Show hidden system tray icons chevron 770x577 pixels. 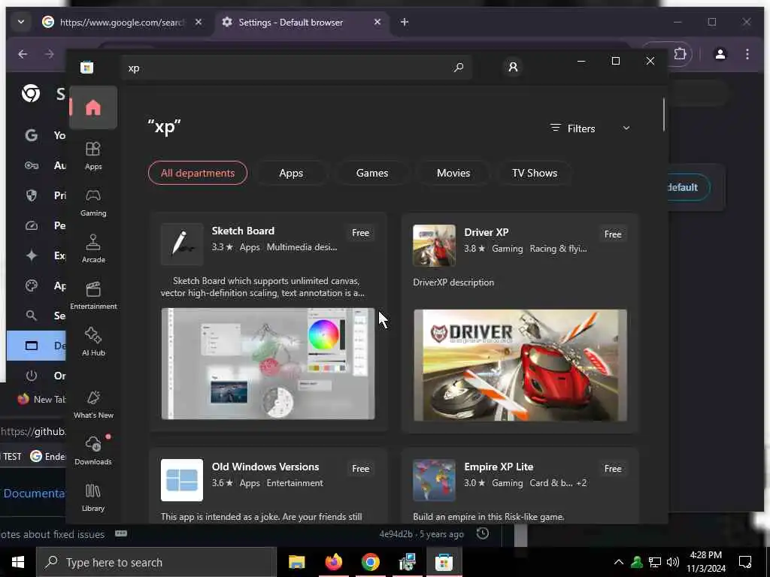pos(619,562)
